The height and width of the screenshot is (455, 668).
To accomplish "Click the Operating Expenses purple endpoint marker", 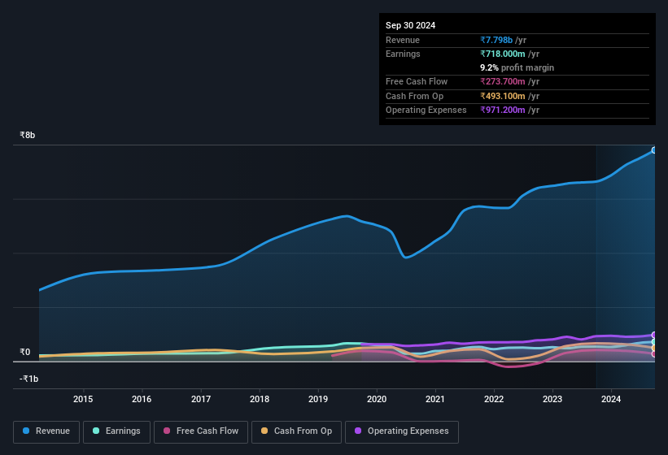I will click(x=654, y=335).
